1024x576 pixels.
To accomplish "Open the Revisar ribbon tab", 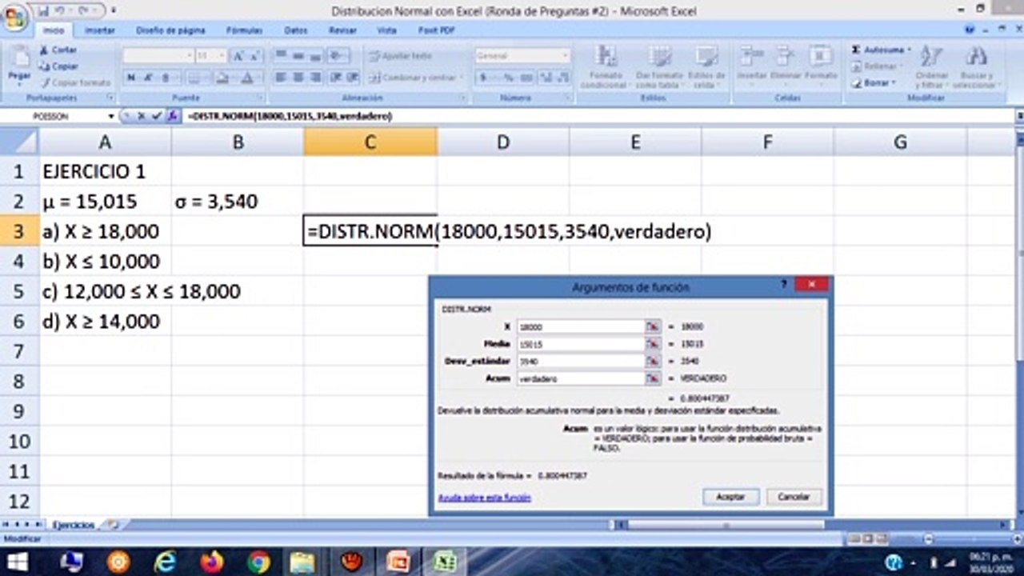I will (342, 30).
